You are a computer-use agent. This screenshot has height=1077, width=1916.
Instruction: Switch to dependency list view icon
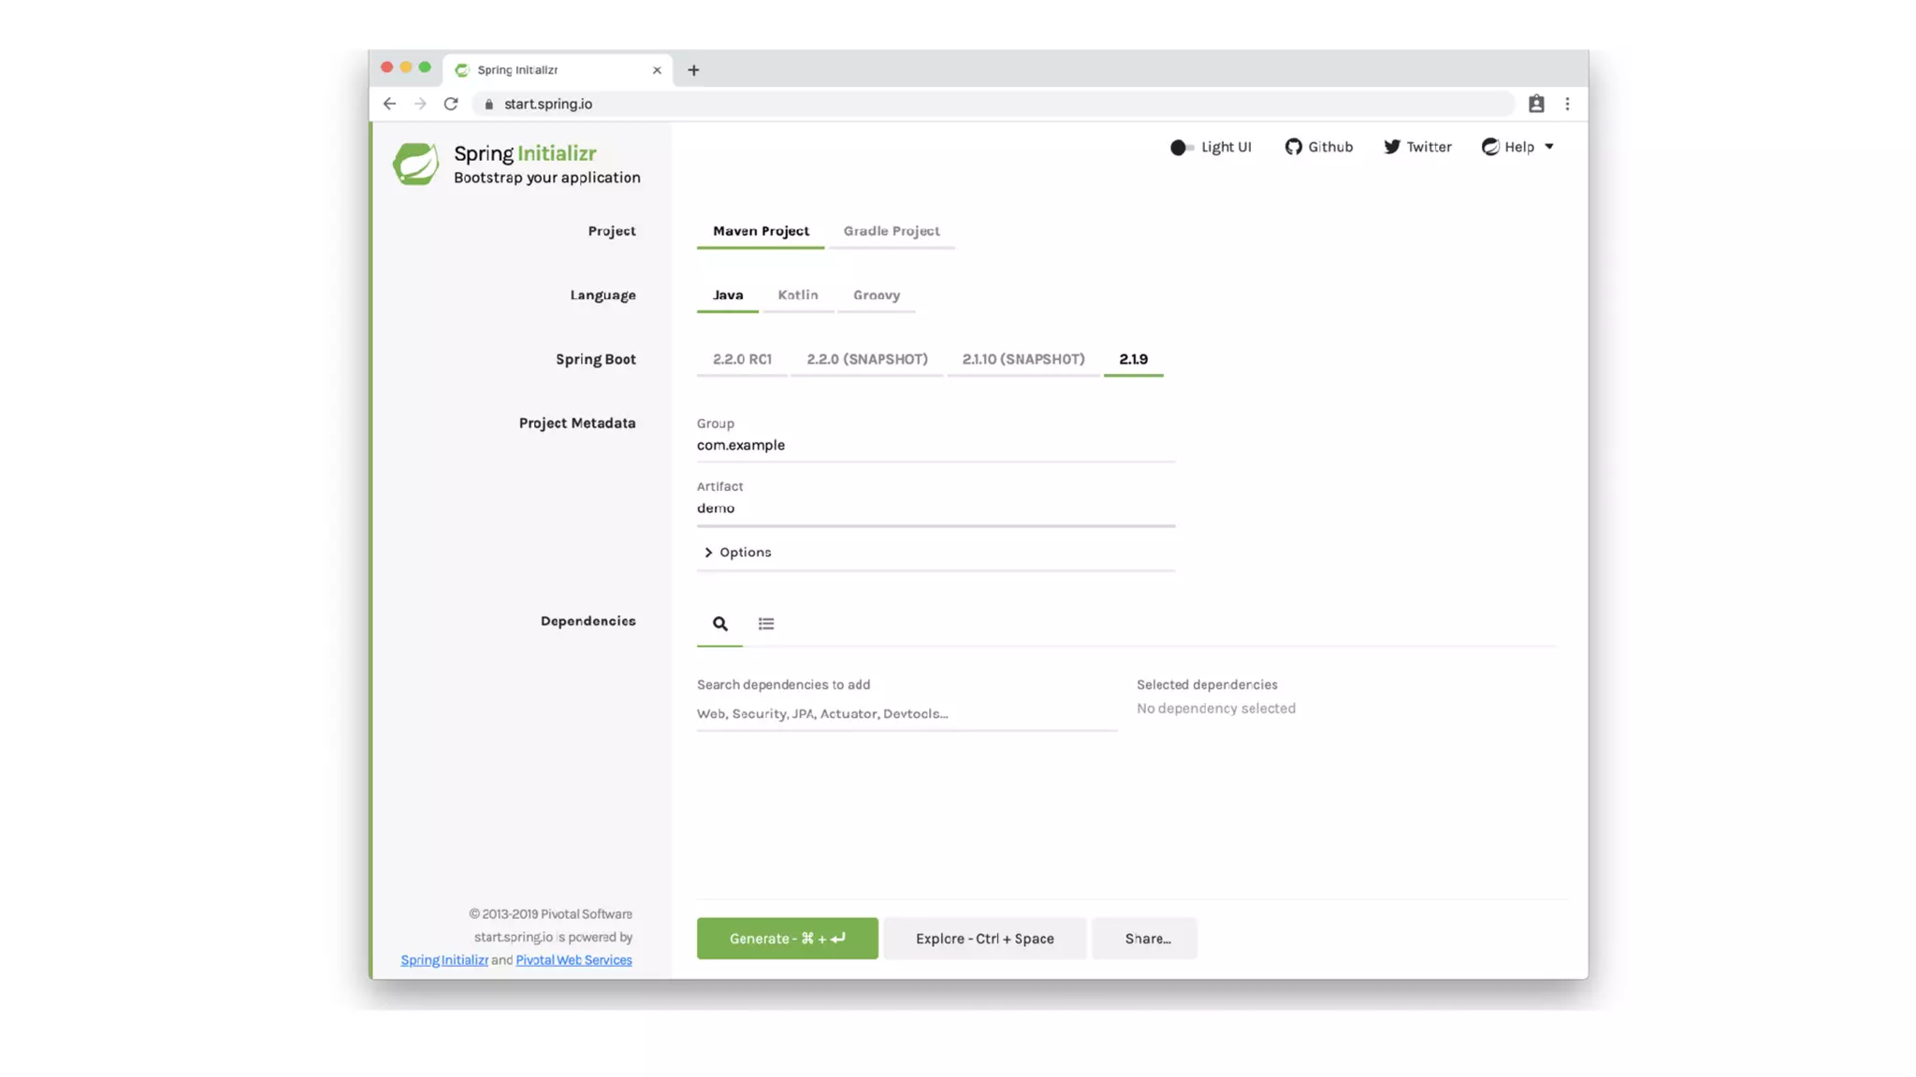coord(766,624)
